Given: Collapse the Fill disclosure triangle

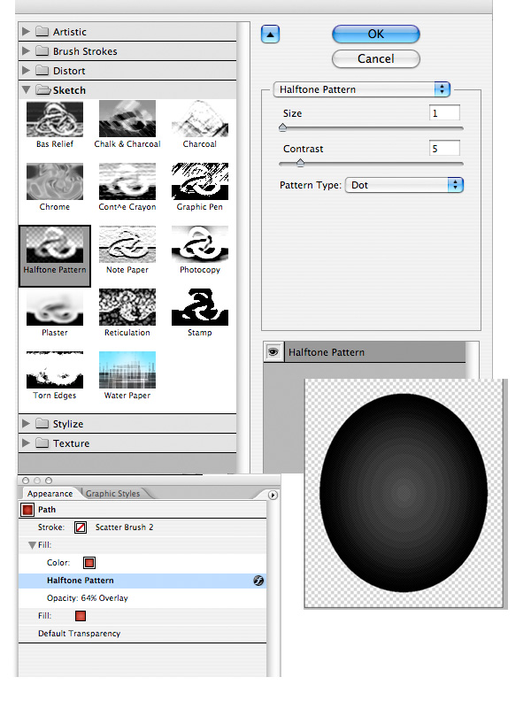Looking at the screenshot, I should point(32,545).
